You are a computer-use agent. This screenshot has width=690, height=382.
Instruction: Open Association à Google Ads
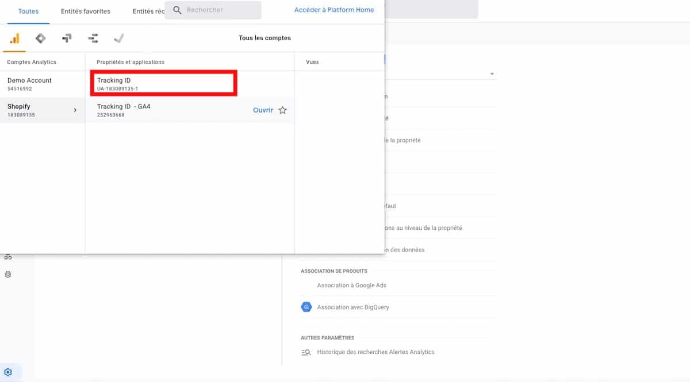click(351, 285)
